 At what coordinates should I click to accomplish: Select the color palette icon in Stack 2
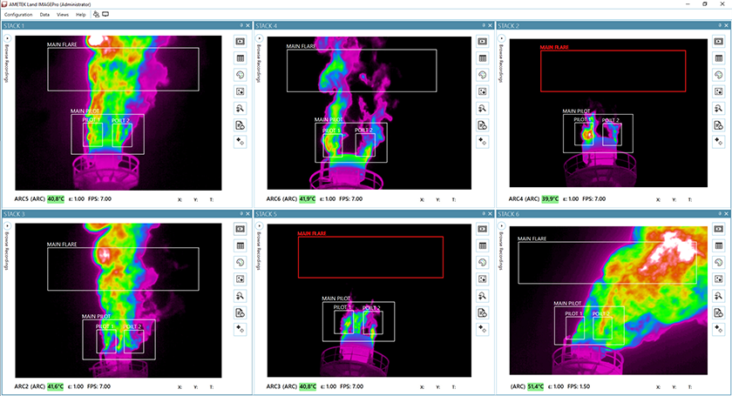click(x=720, y=74)
